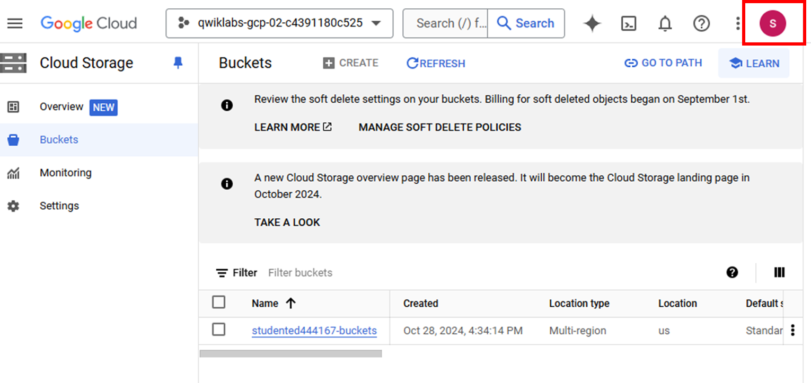The image size is (811, 383).
Task: Click the info icon on soft delete notice
Action: (227, 105)
